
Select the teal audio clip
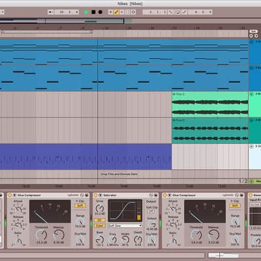210,130
